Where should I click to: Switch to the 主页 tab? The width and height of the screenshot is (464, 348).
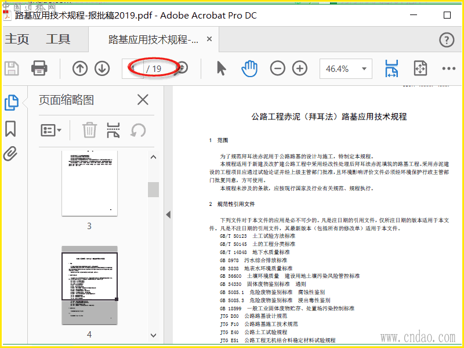pyautogui.click(x=17, y=39)
